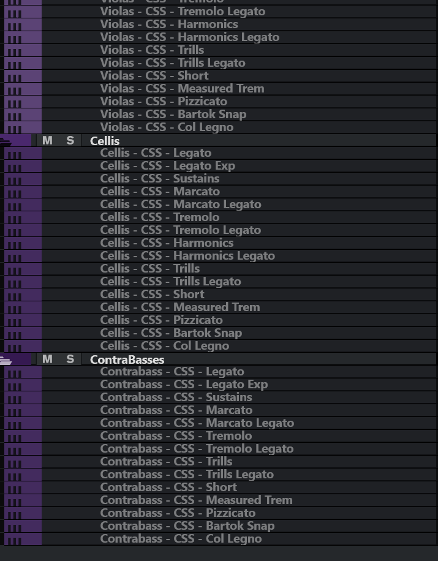Click MIDI icon of Violas Bartok Snap
This screenshot has width=438, height=561.
point(13,115)
